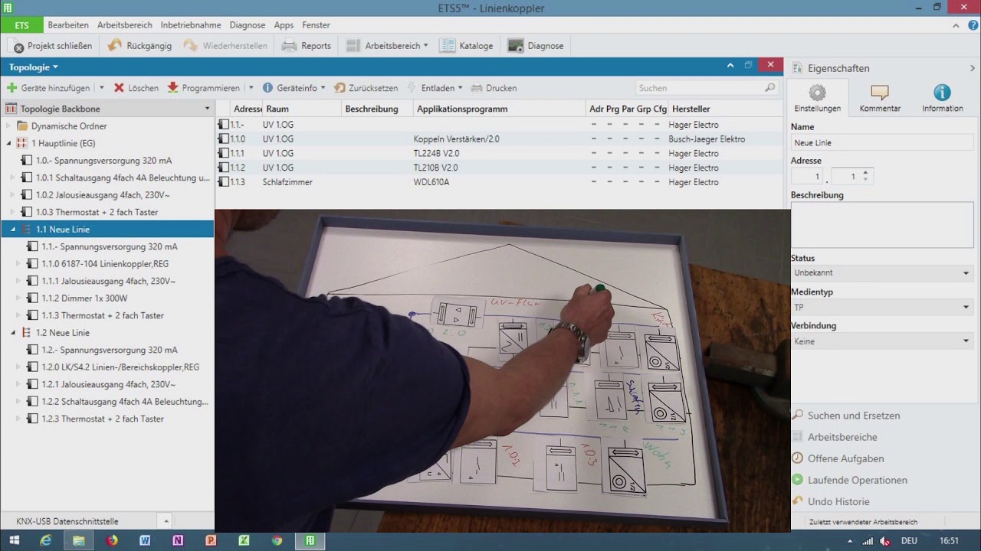Launch the Diagnose monitor icon

coord(516,46)
